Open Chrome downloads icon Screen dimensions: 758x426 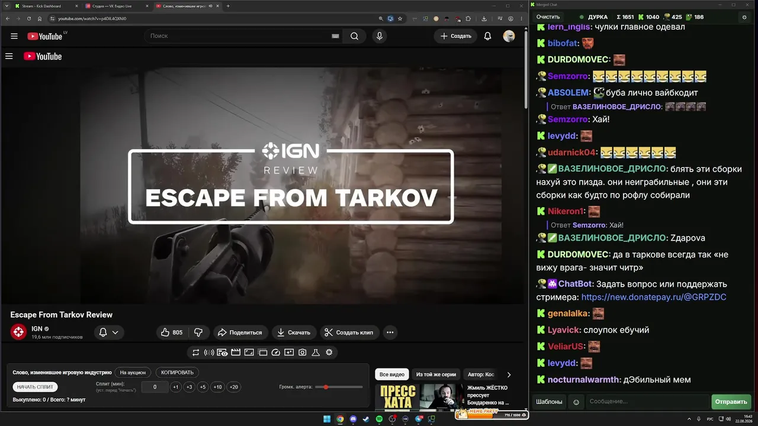coord(484,18)
